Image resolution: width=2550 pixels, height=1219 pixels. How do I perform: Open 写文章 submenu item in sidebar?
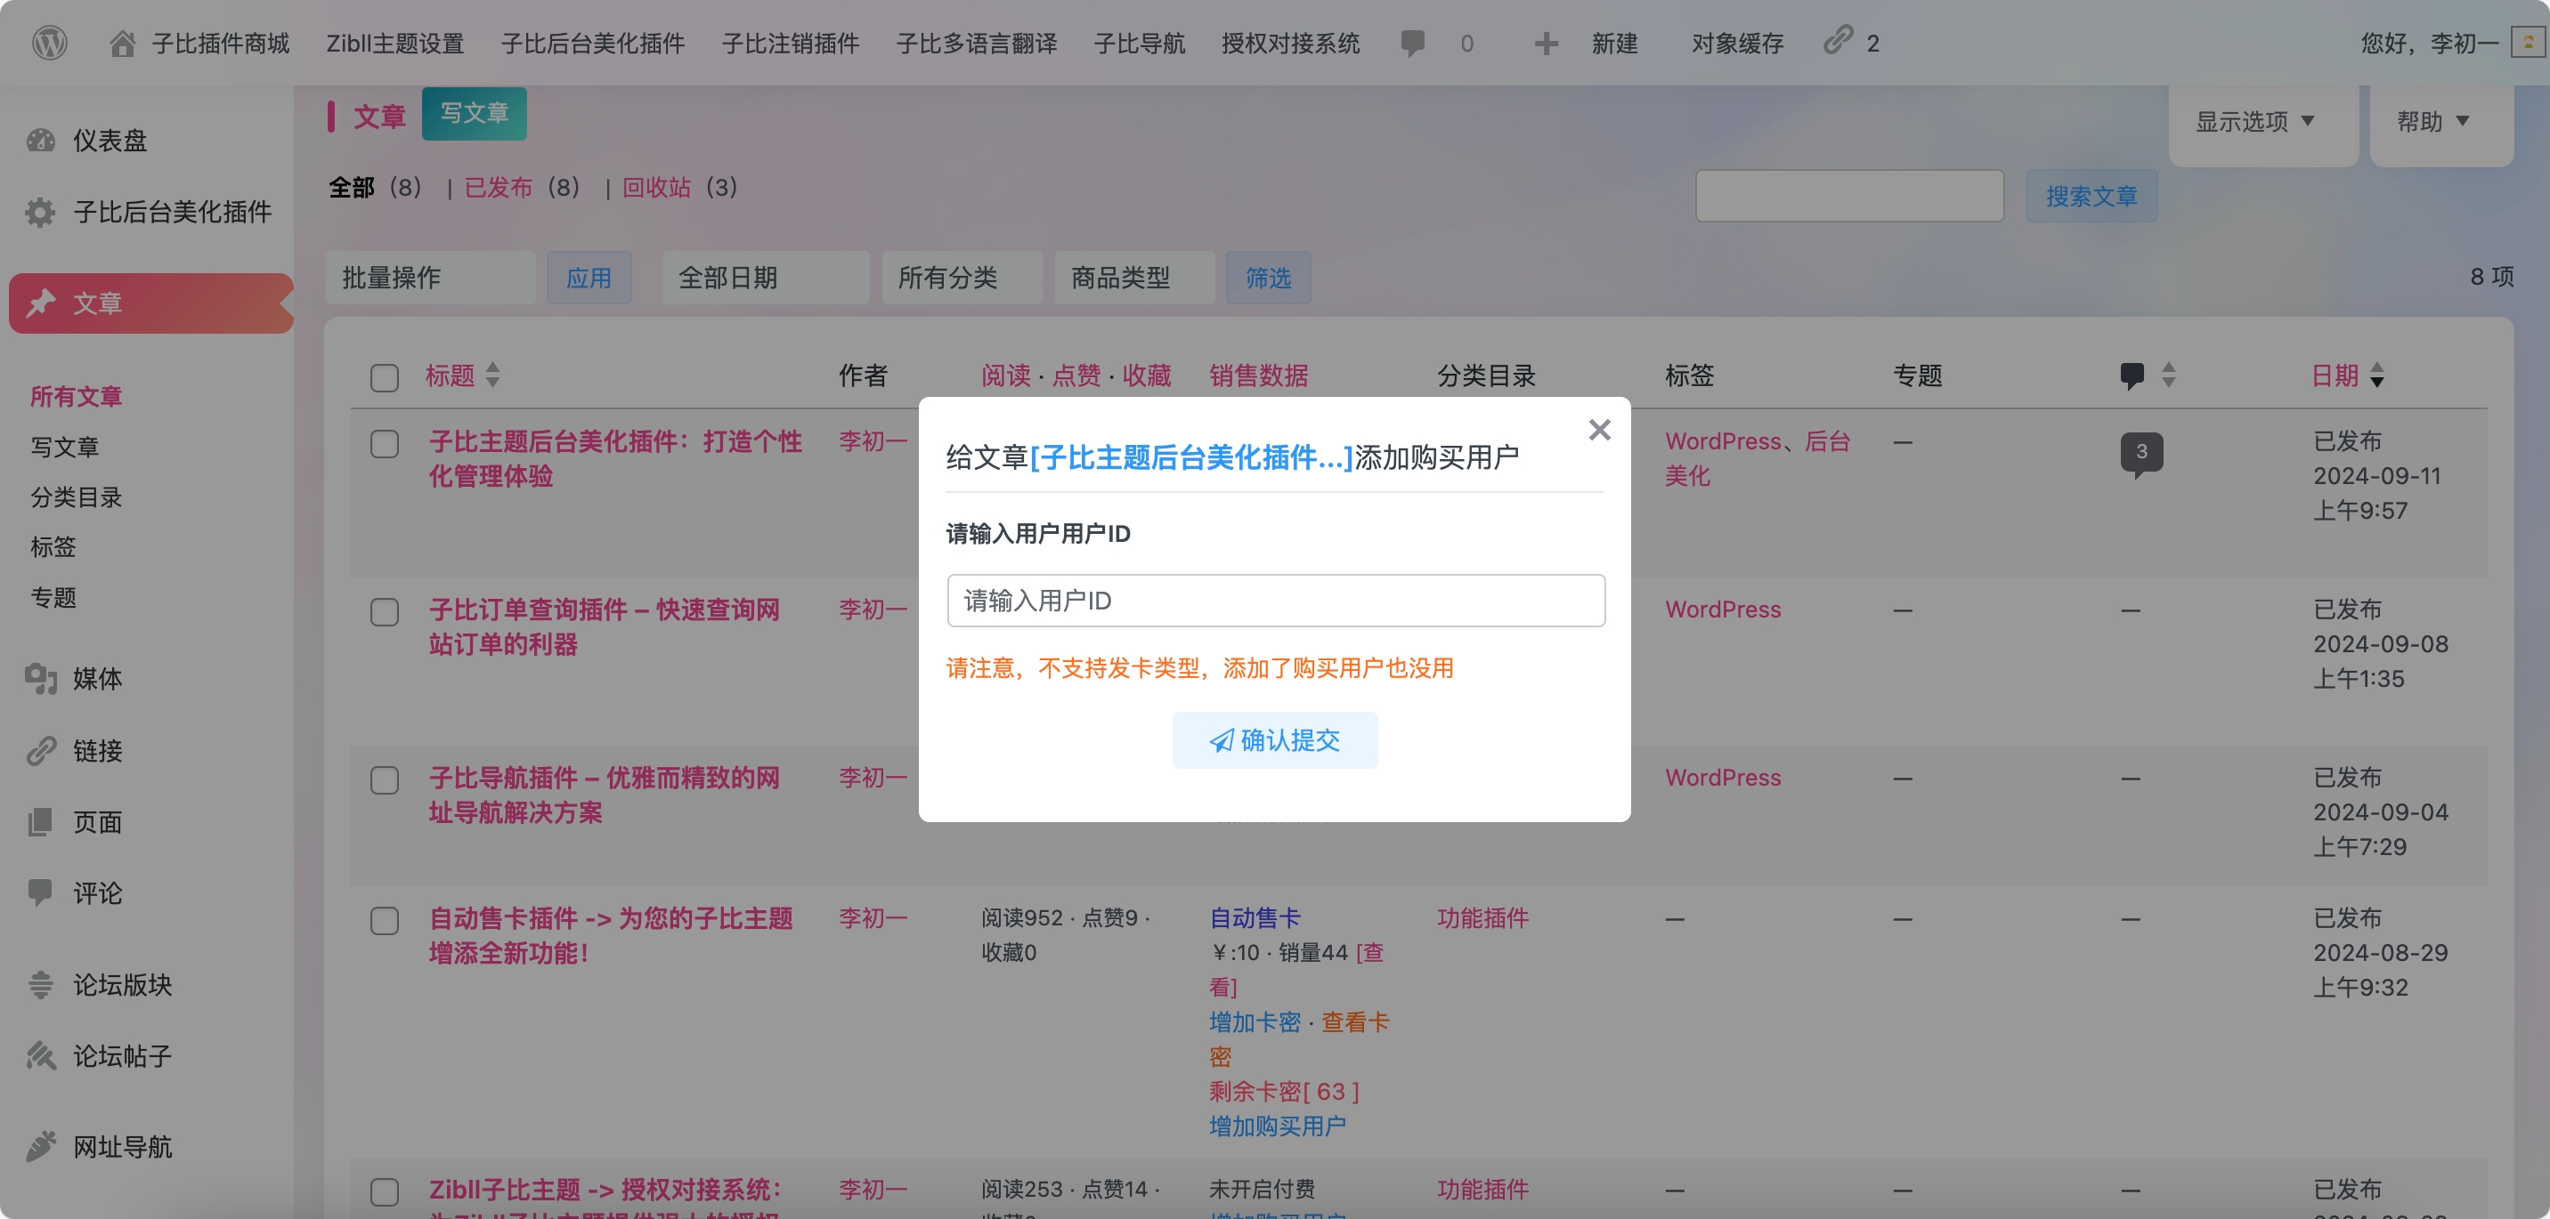pos(65,447)
